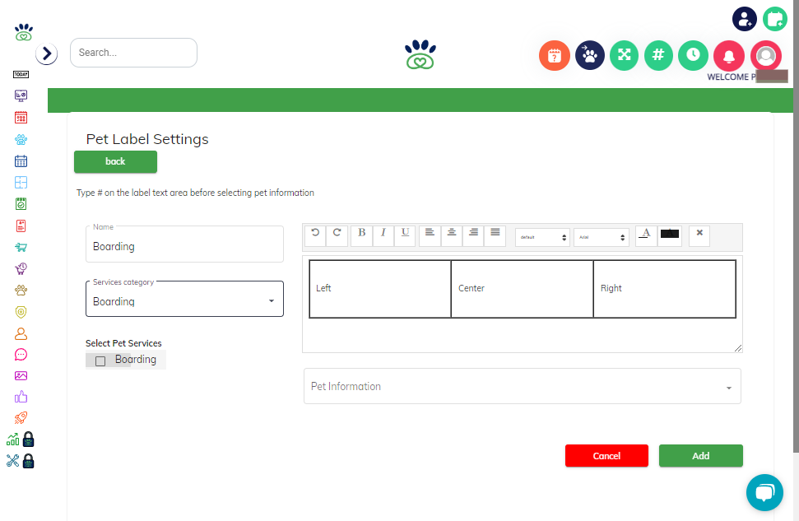The height and width of the screenshot is (521, 799).
Task: Click the Today sidebar icon
Action: 21,74
